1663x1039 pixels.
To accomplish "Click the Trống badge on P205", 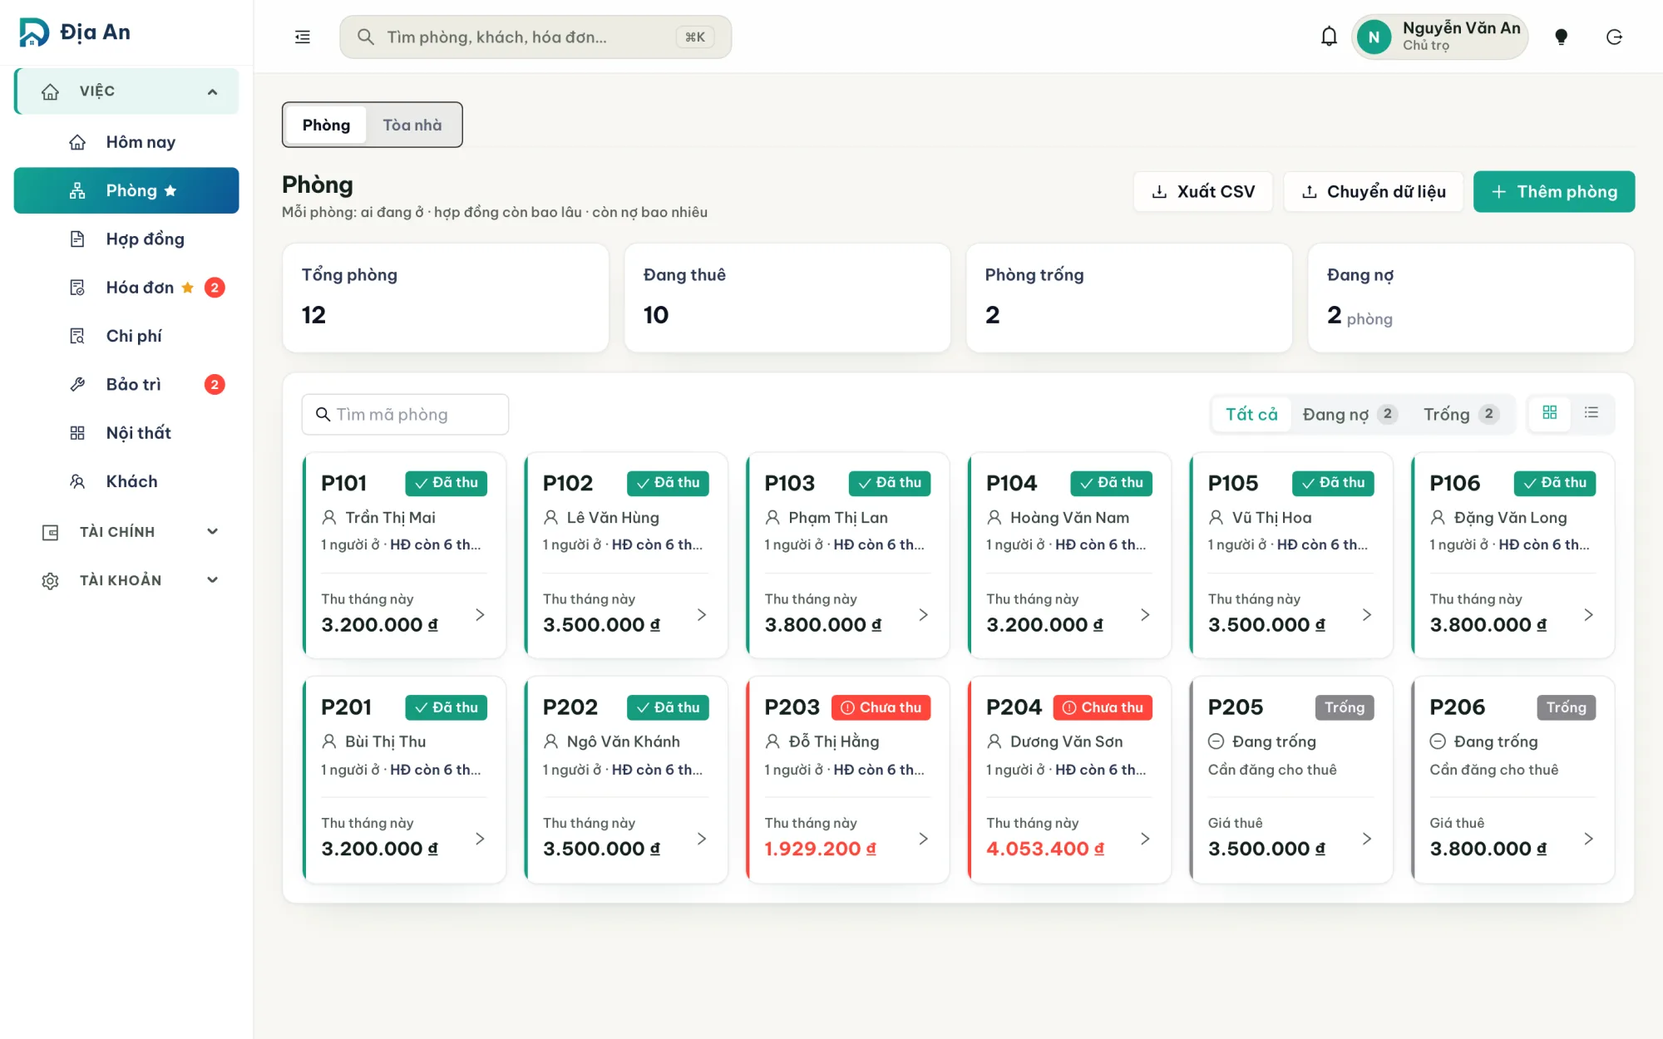I will [1345, 707].
